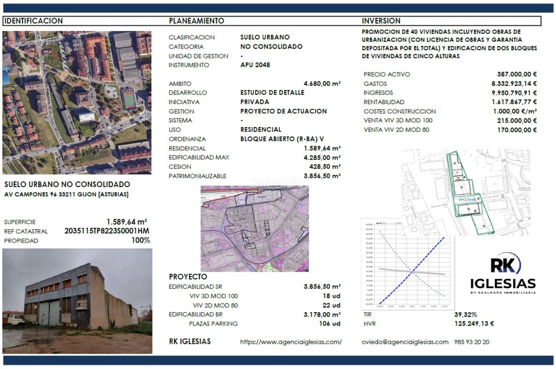Click the PROYECTO heading

tap(188, 277)
